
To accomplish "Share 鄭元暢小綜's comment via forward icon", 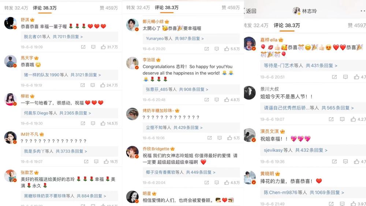I will tap(206, 49).
